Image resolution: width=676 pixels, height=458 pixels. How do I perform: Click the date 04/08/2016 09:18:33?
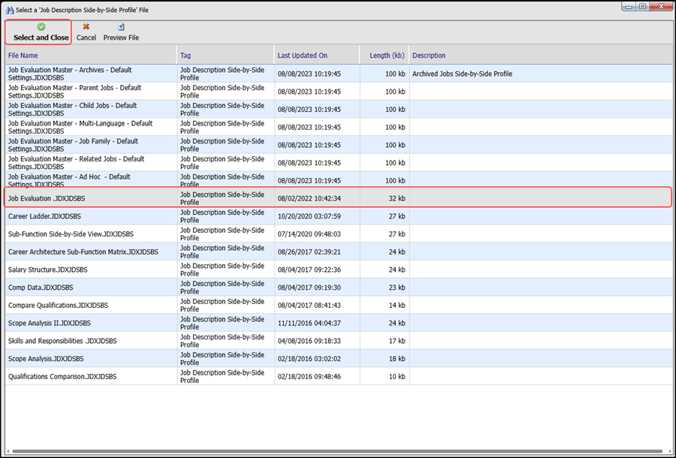pos(309,341)
